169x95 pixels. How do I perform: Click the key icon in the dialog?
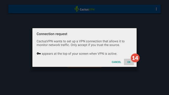click(38, 53)
